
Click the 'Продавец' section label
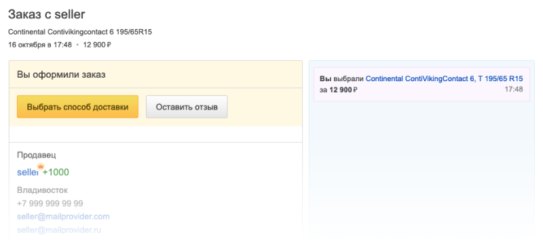coord(36,155)
